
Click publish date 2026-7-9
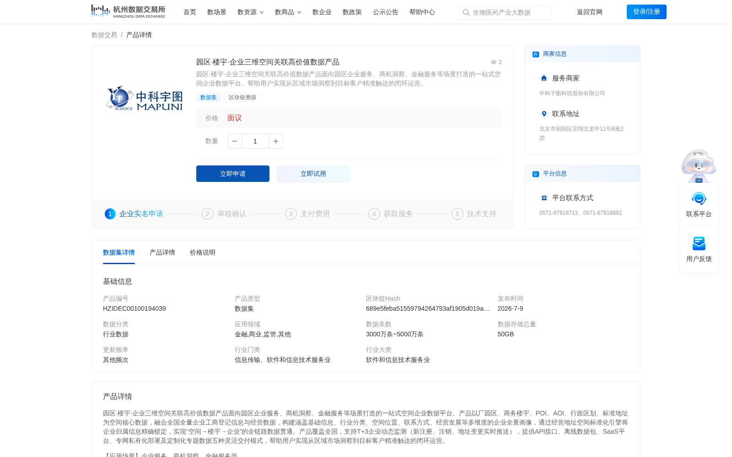[510, 308]
